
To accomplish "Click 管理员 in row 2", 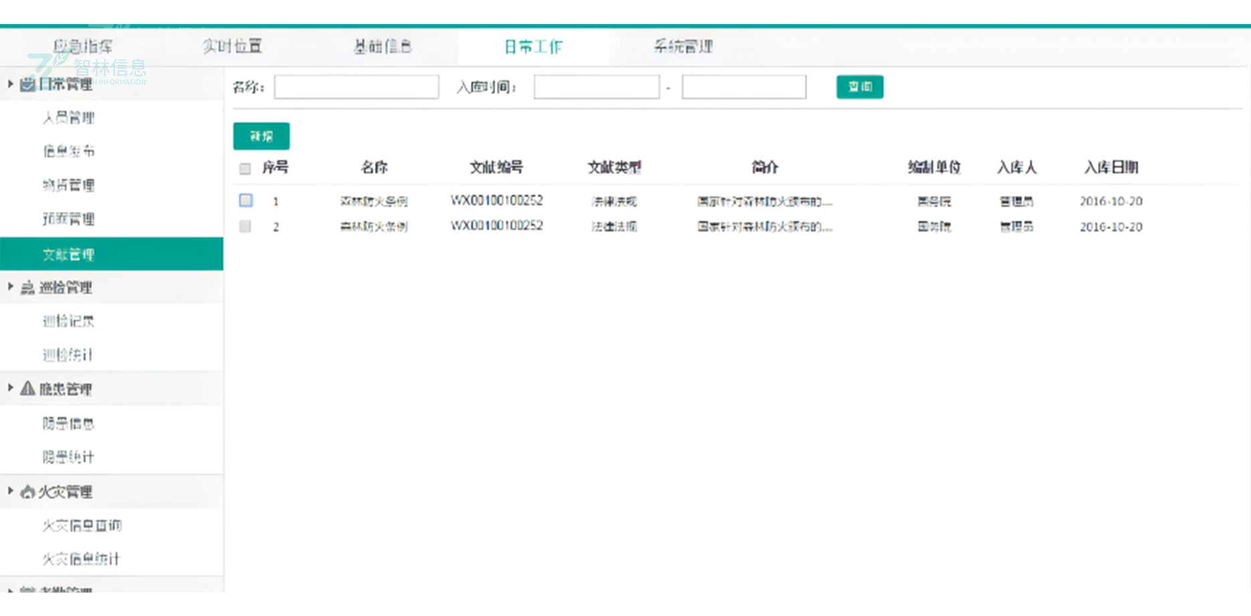I will pos(1016,226).
